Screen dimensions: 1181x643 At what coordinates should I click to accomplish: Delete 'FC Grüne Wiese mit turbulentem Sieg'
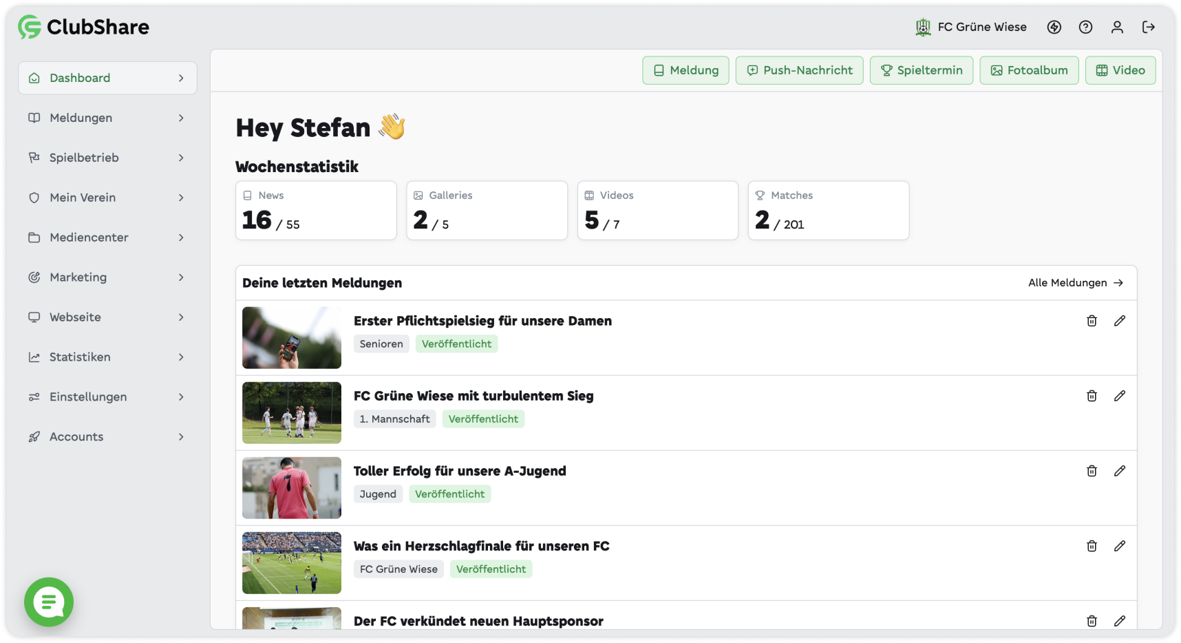point(1092,396)
